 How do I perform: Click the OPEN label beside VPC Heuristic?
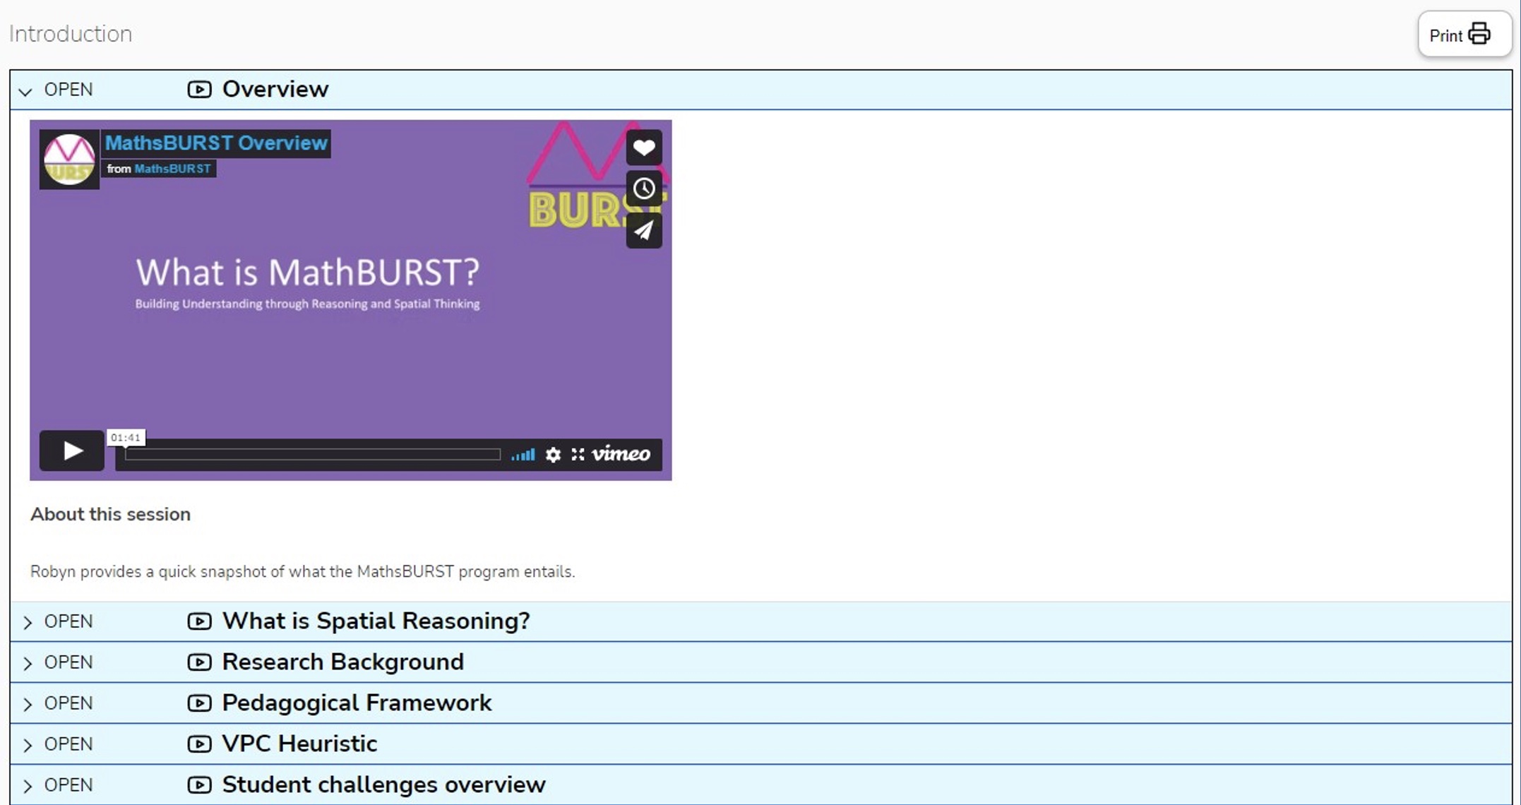pos(68,744)
